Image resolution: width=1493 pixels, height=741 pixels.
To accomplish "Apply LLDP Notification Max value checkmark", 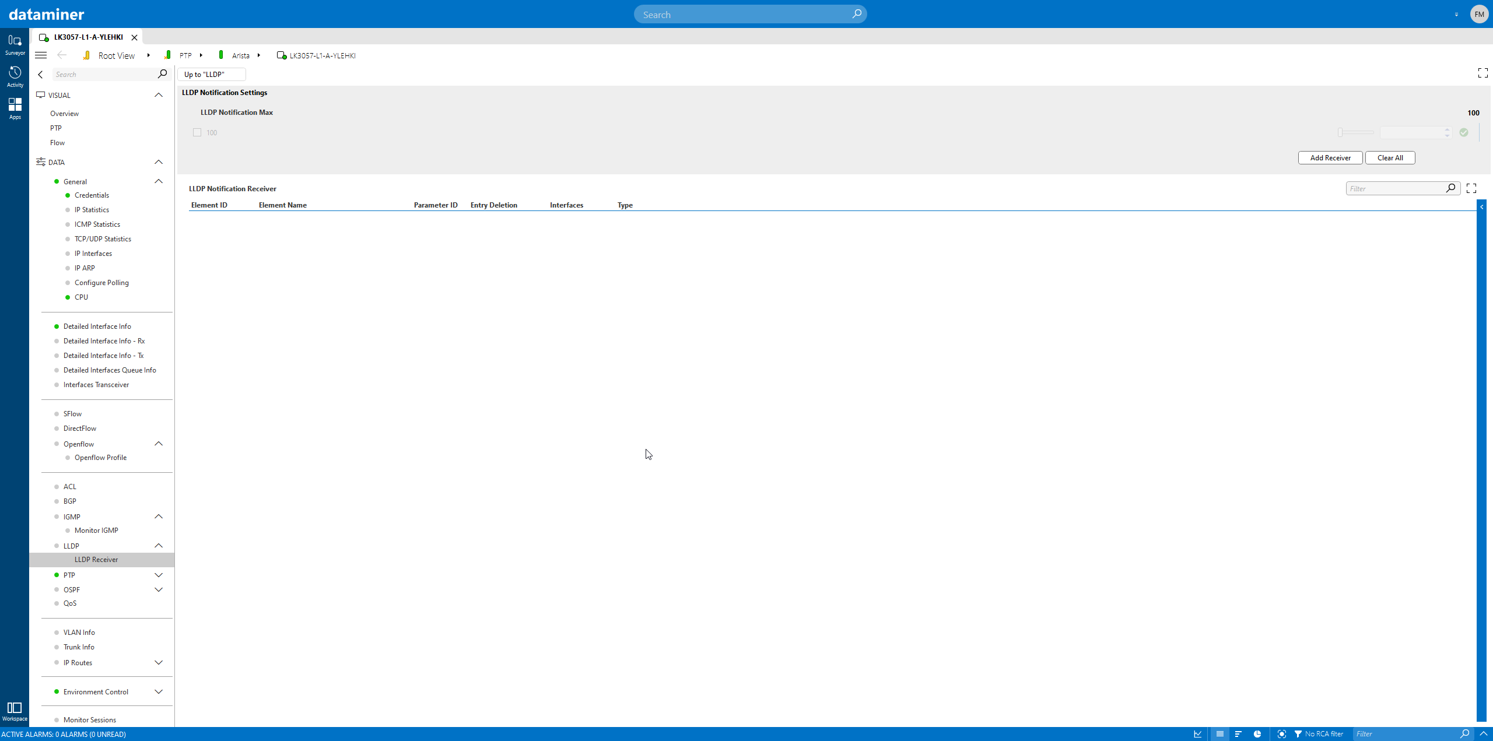I will pyautogui.click(x=1464, y=132).
